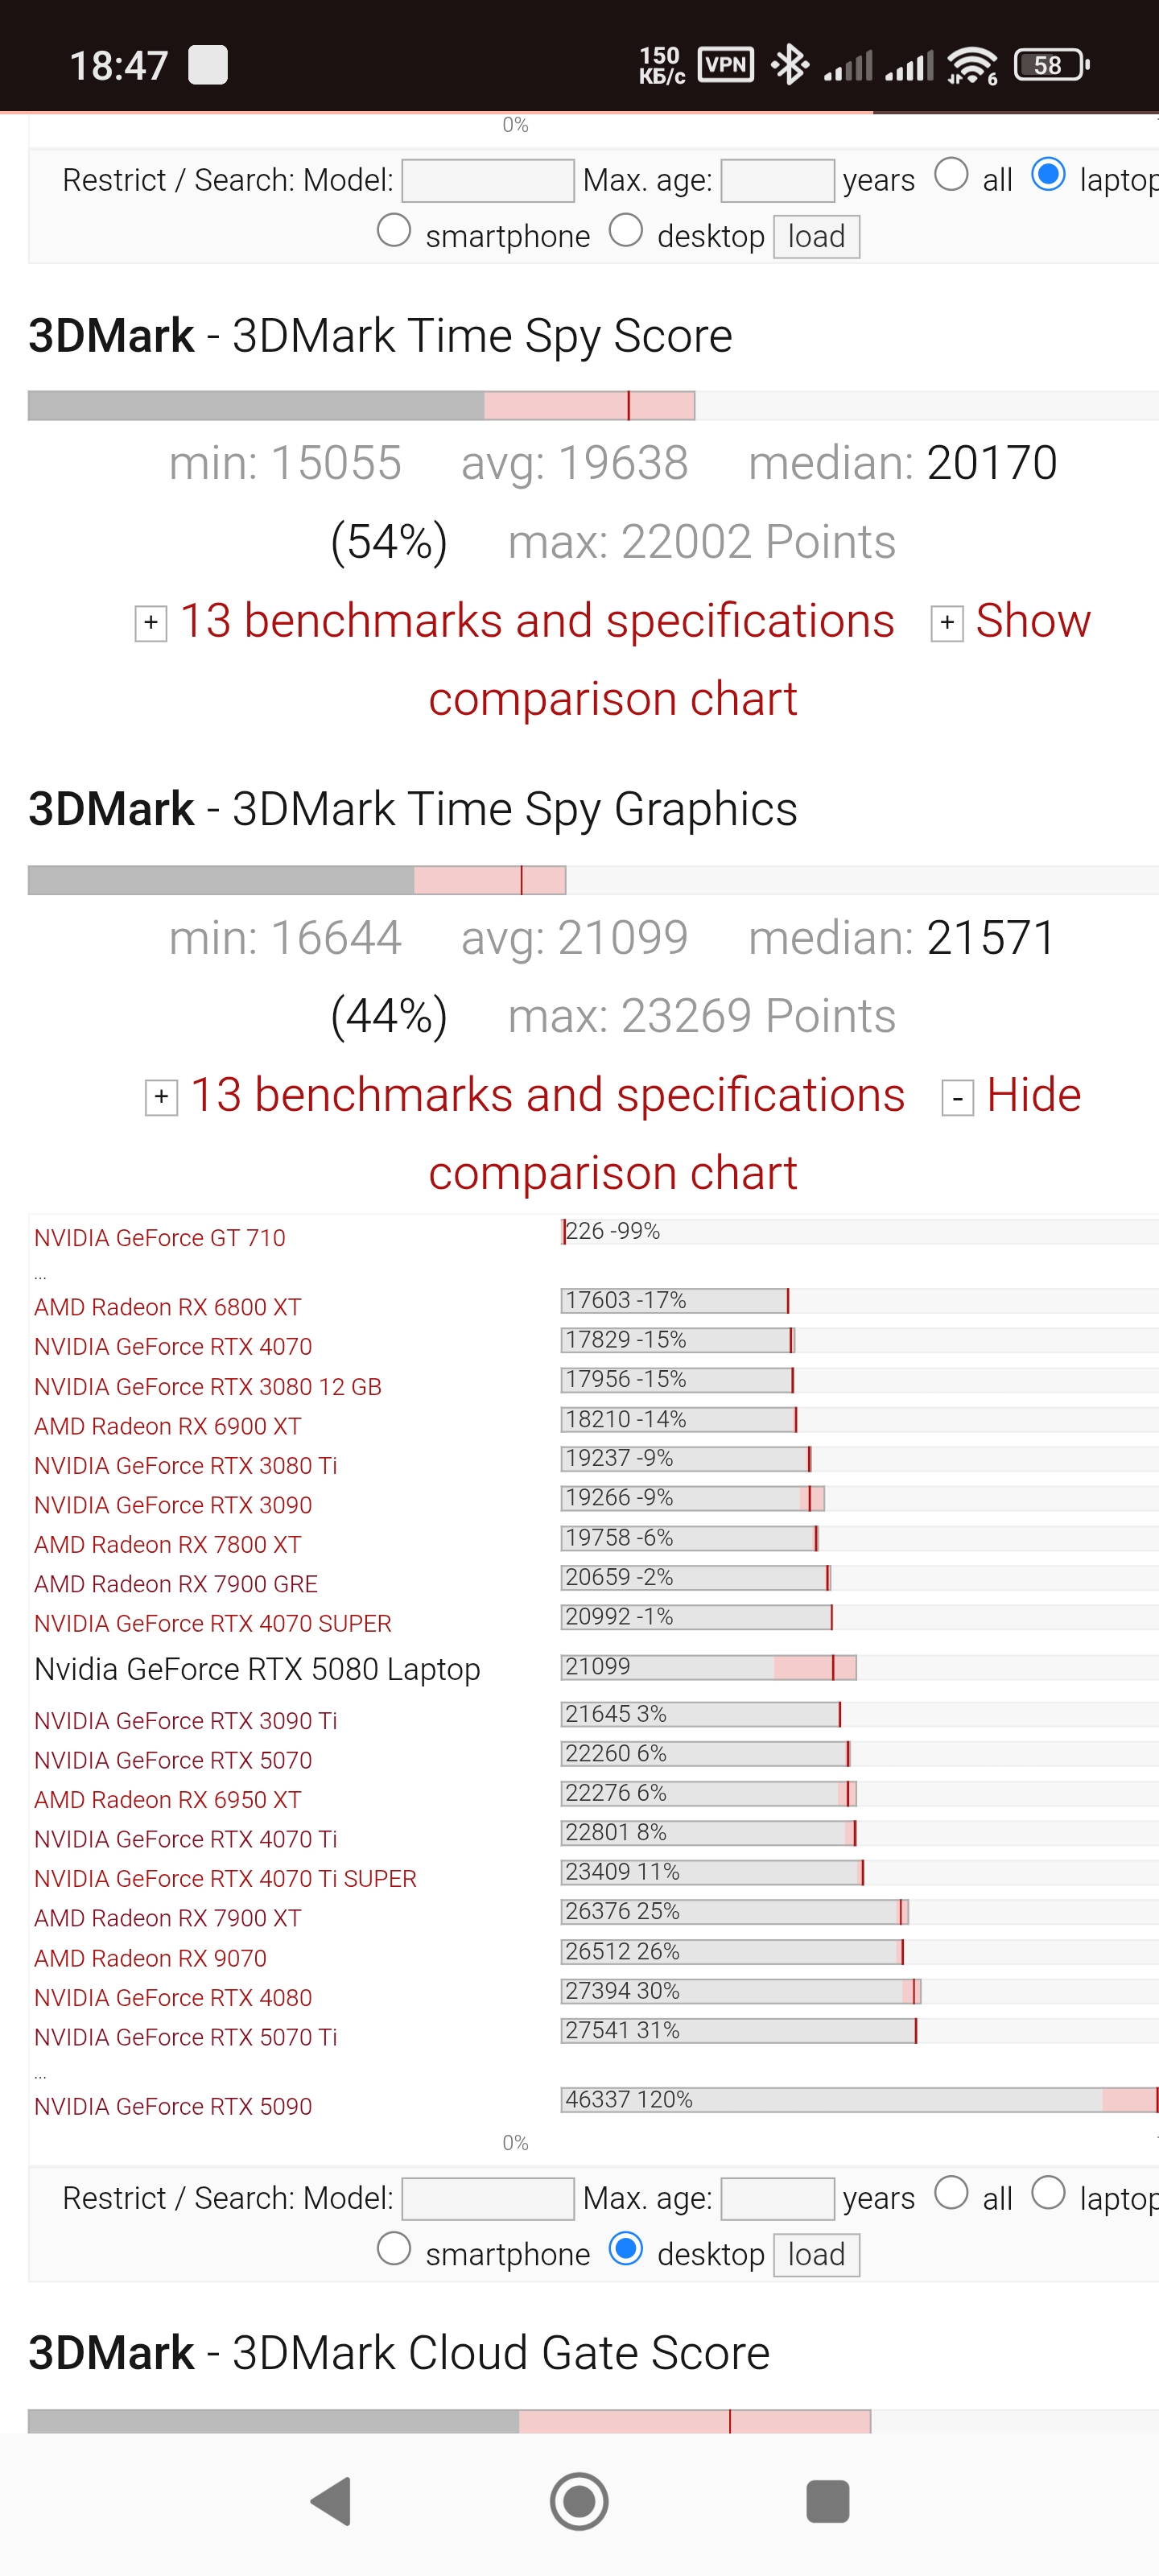This screenshot has height=2576, width=1159.
Task: Click the top 'load' button
Action: (x=816, y=237)
